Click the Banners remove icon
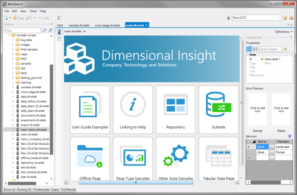The height and width of the screenshot is (195, 297). point(290,136)
